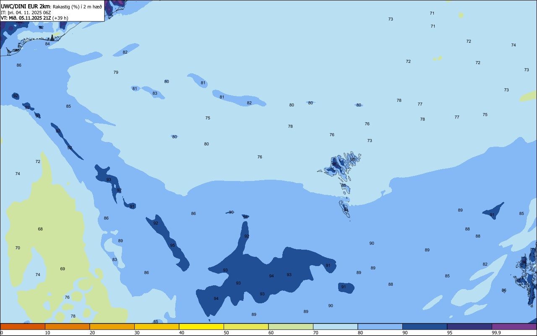Click the humidity value '69' on the map
Image resolution: width=537 pixels, height=336 pixels.
tap(63, 269)
